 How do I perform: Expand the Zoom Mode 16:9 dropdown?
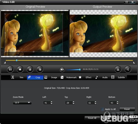(x=22, y=102)
